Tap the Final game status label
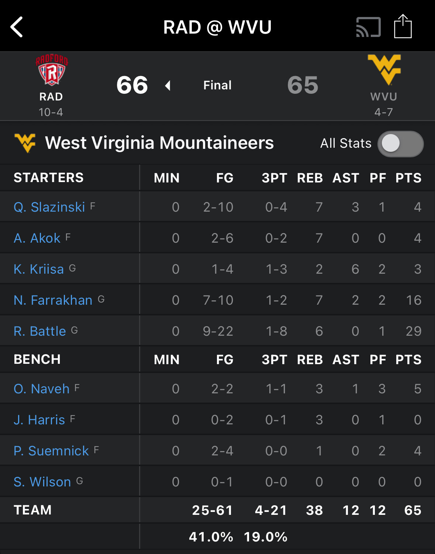The width and height of the screenshot is (435, 554). point(217,85)
